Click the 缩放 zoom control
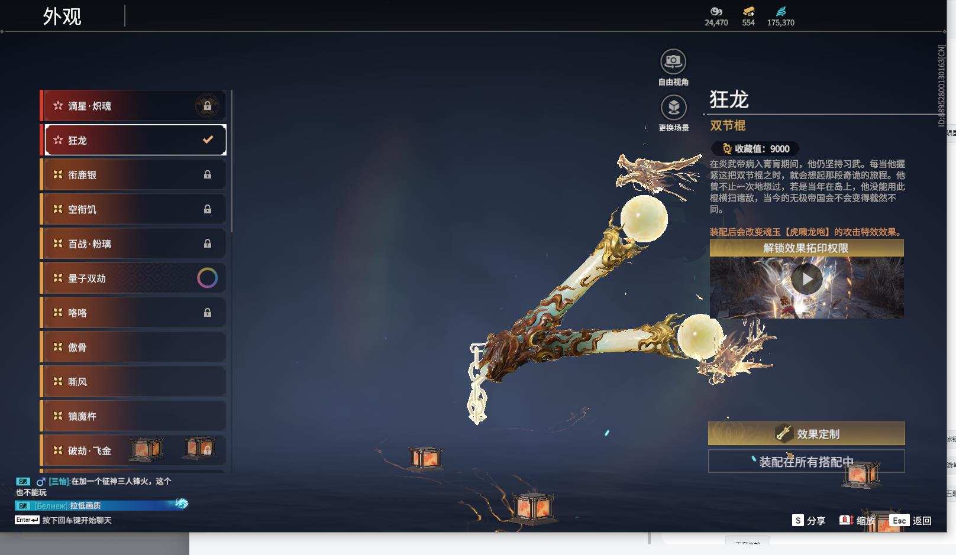 coord(857,521)
